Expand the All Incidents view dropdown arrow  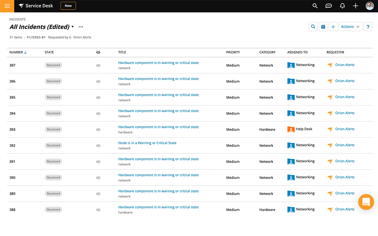[x=73, y=27]
